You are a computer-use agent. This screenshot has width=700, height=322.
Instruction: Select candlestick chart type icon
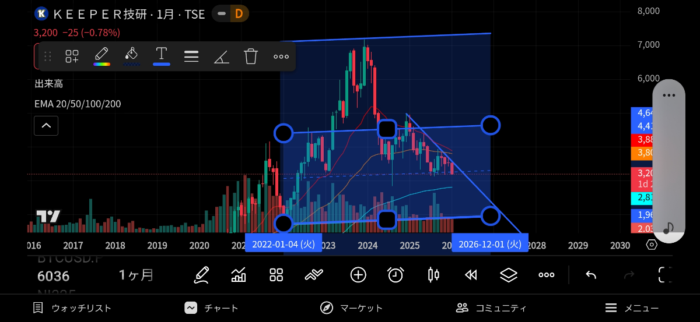pos(433,275)
